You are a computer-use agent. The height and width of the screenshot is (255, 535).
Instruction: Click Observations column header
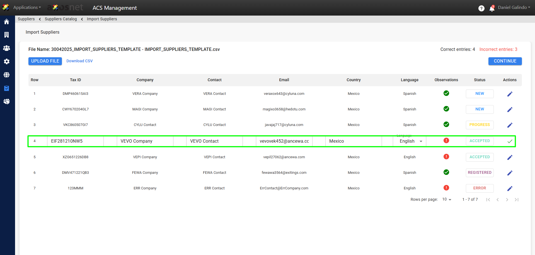pos(446,80)
